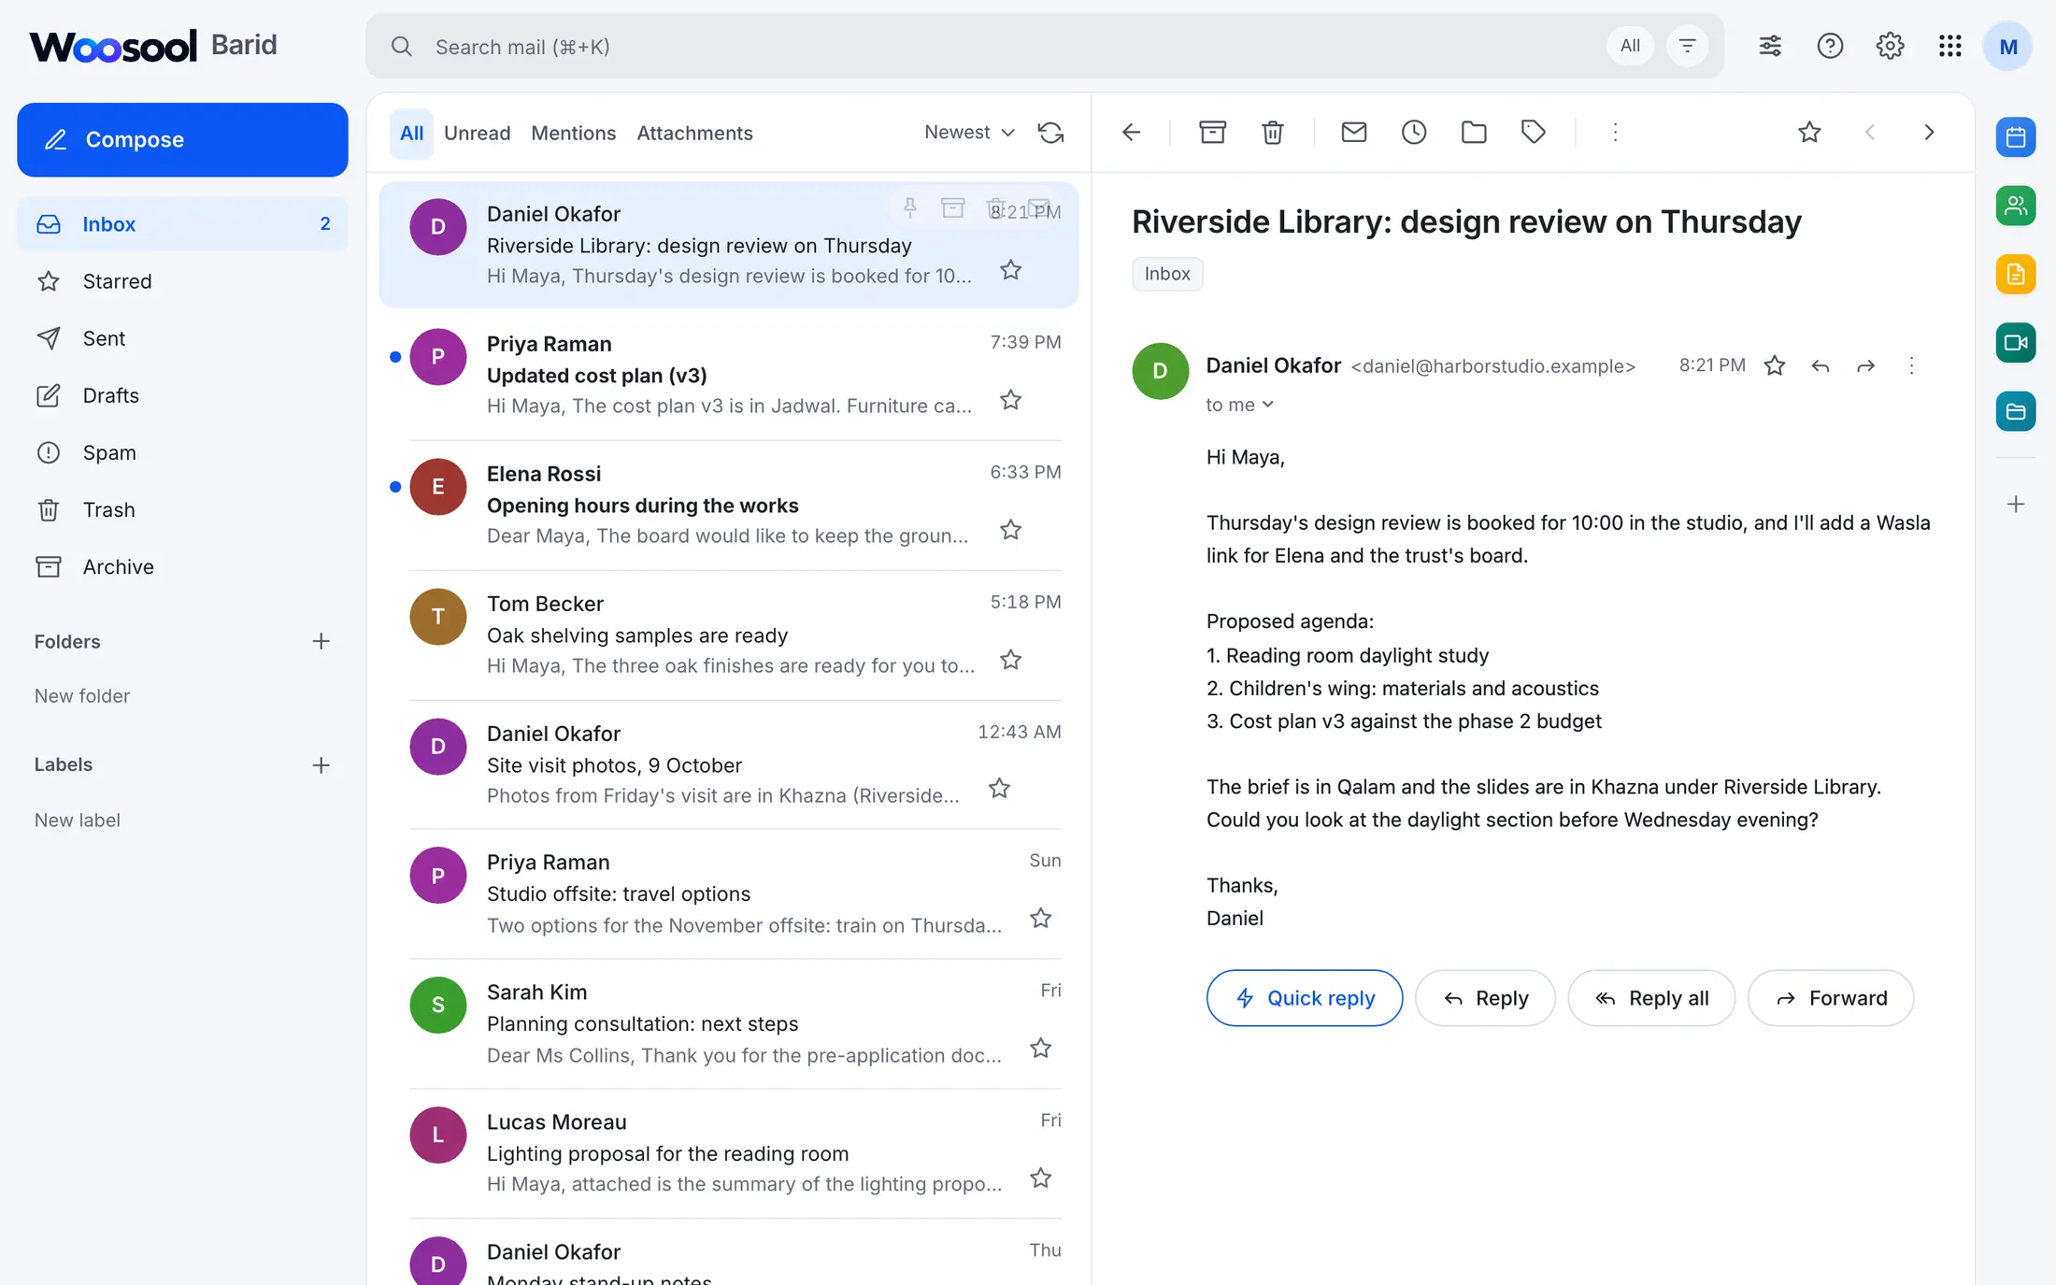Open the apps grid launcher
The height and width of the screenshot is (1285, 2056).
pos(1949,46)
